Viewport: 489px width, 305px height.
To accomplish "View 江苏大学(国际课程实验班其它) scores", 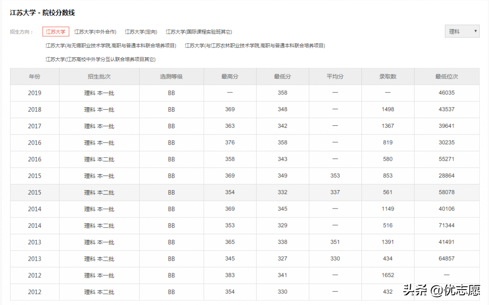I will pyautogui.click(x=200, y=31).
